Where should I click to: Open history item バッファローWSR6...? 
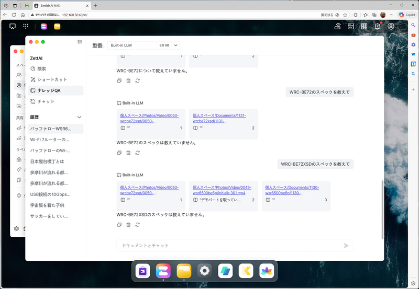(56, 129)
